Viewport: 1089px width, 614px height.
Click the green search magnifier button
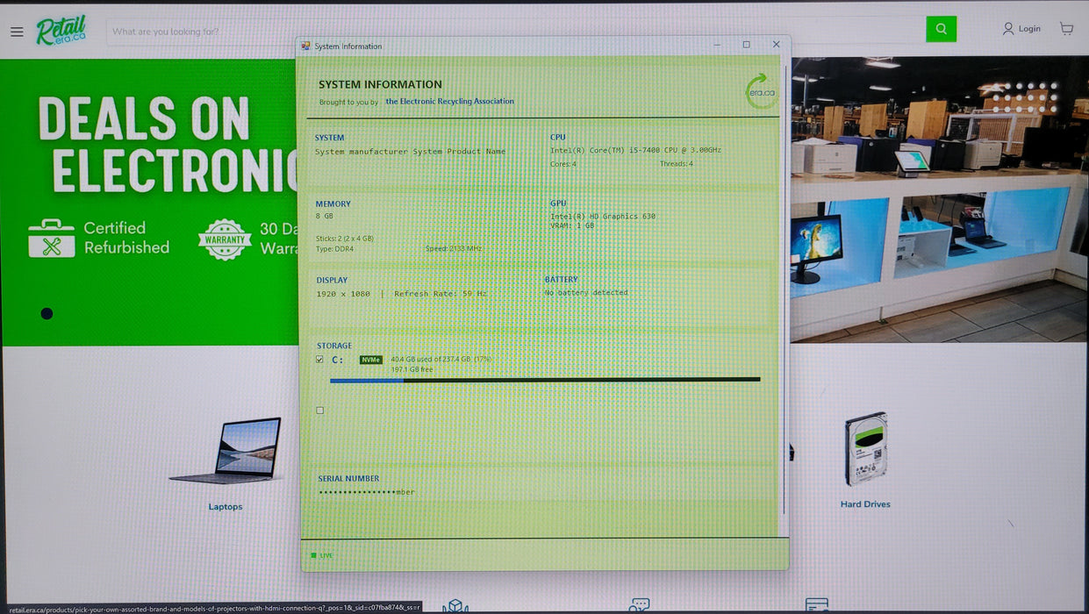click(941, 29)
